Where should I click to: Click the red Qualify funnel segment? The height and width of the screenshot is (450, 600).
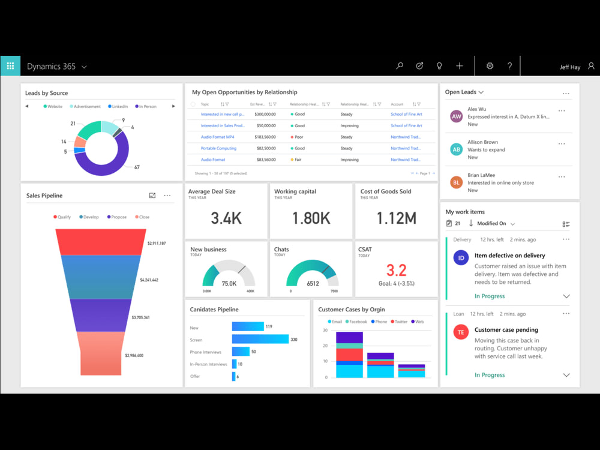pyautogui.click(x=101, y=242)
